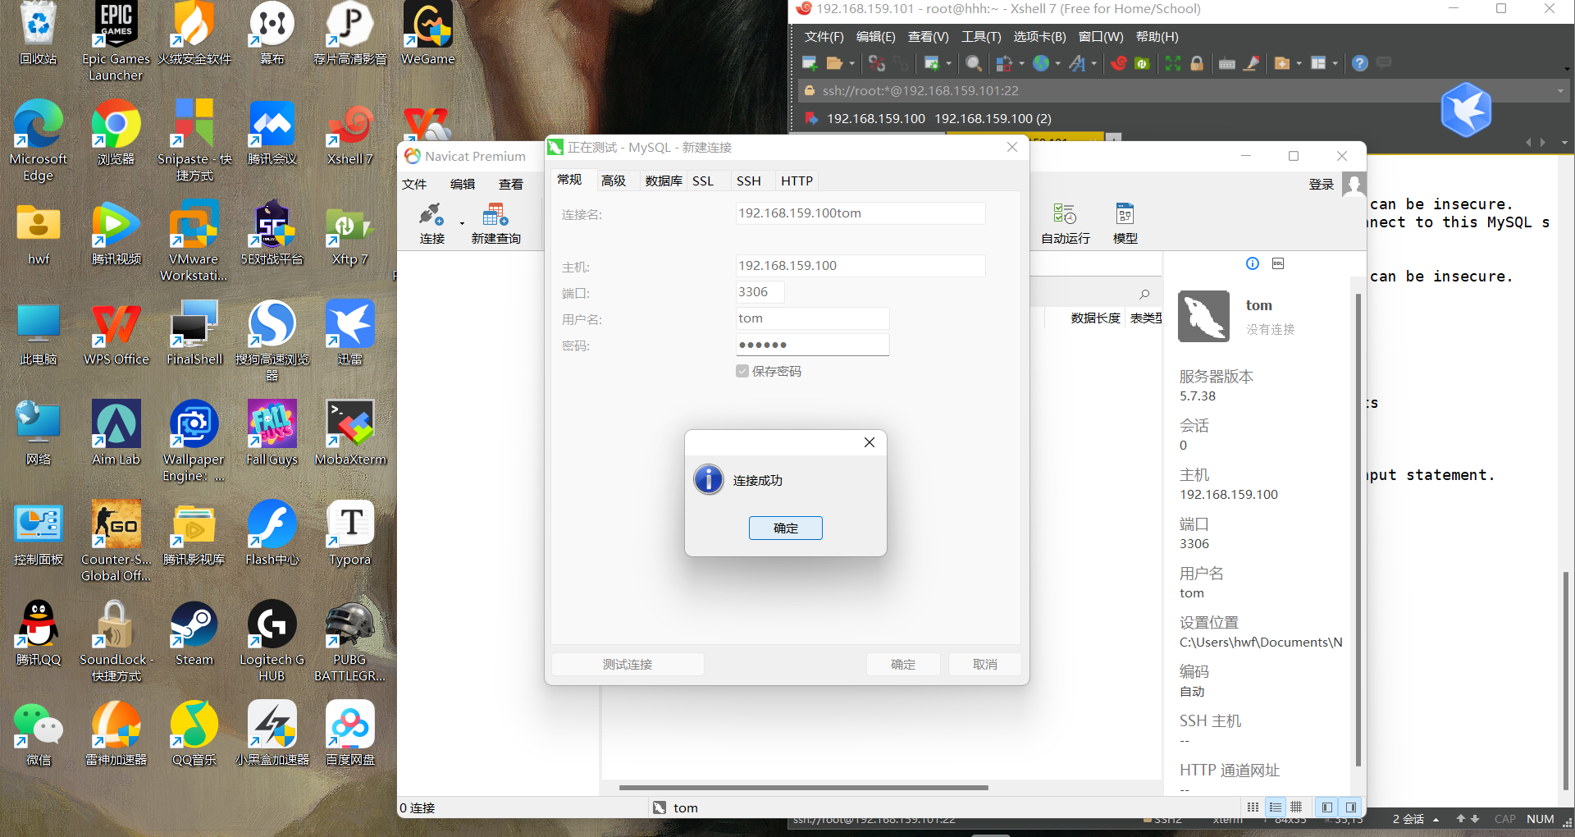This screenshot has height=837, width=1575.
Task: Click Xshell full screen icon
Action: coord(1173,63)
